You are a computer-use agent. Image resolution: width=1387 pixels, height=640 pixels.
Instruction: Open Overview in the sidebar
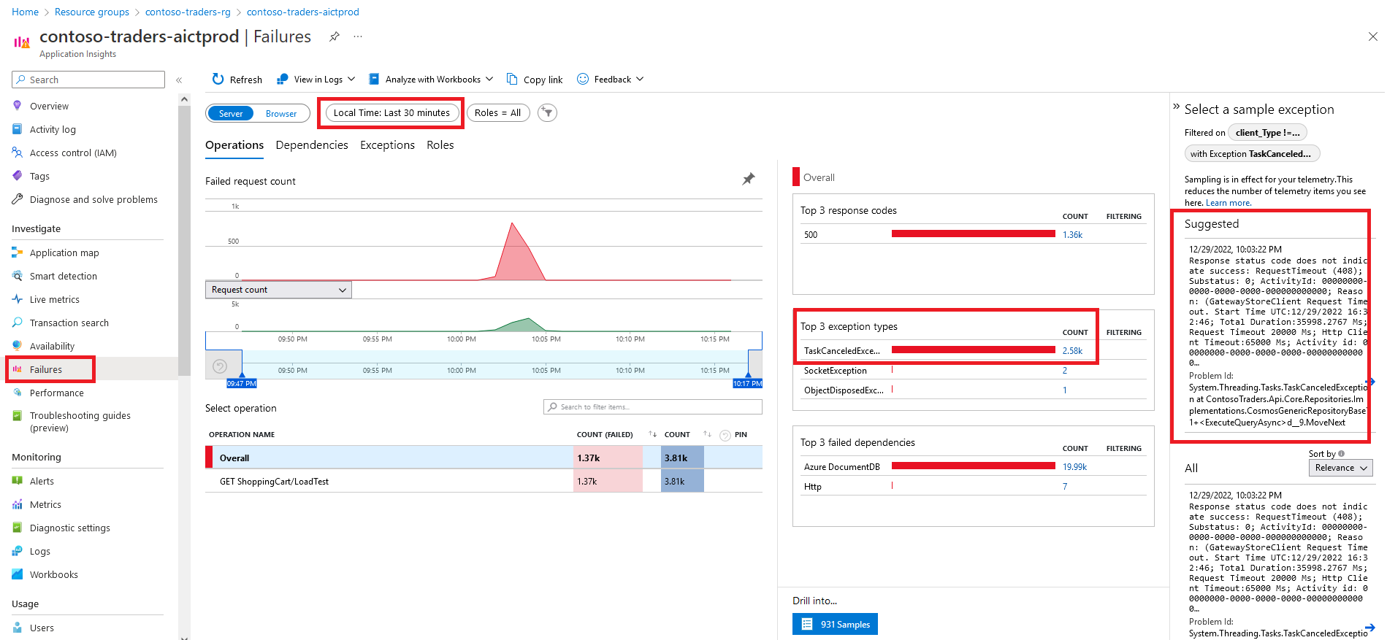pos(49,106)
